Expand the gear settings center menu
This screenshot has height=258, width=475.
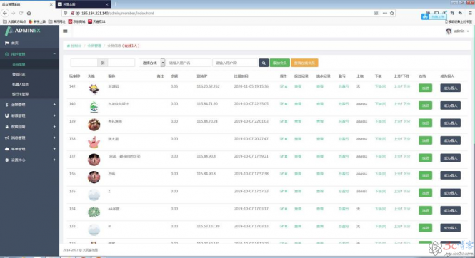30,160
